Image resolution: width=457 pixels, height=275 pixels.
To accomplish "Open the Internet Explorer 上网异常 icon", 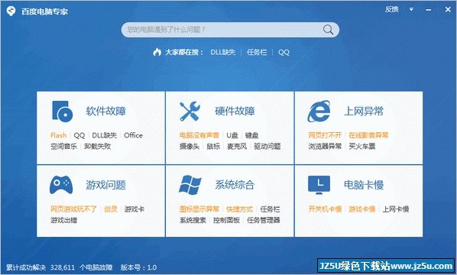I will point(319,111).
